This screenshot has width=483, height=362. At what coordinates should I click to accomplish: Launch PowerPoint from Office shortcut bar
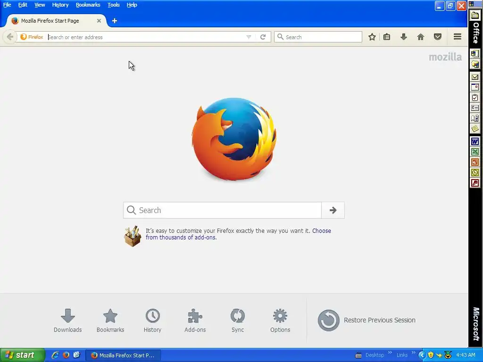click(475, 162)
